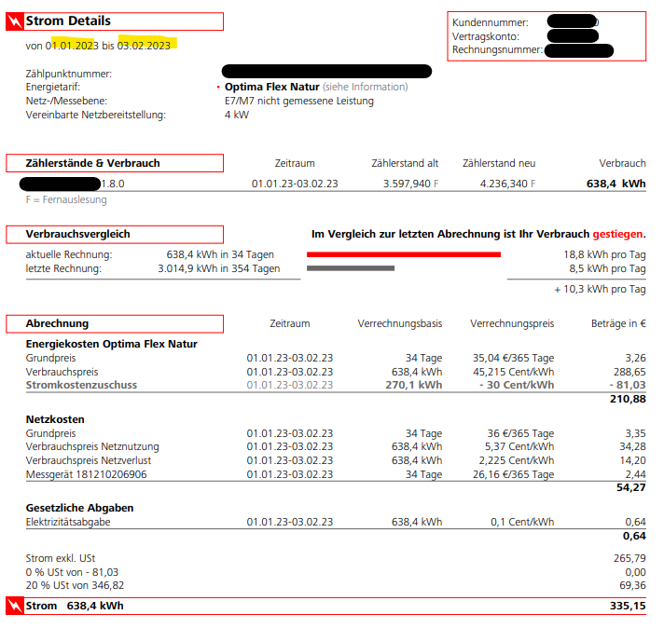Click the bold 638,4 kWh Verbrauch value
This screenshot has width=664, height=628.
point(616,184)
